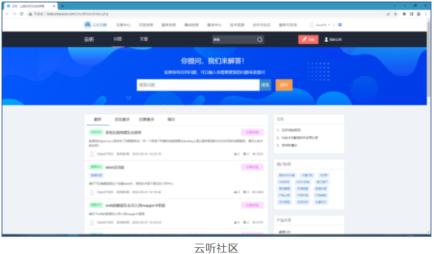
Task: Click the thumbs-up icon on the label点功能 post
Action: (236, 192)
